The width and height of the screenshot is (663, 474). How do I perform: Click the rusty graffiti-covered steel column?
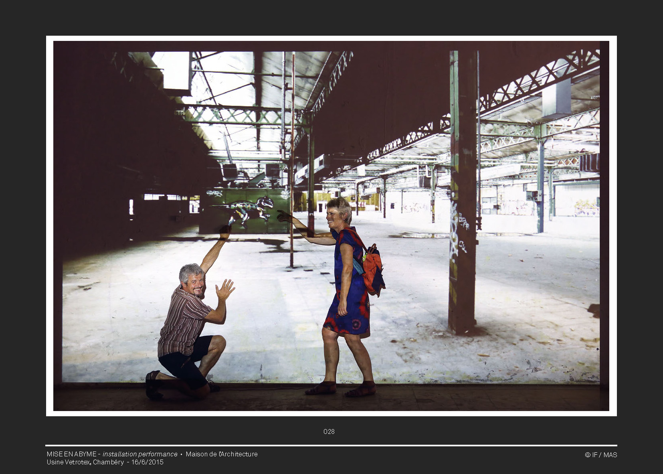463,201
